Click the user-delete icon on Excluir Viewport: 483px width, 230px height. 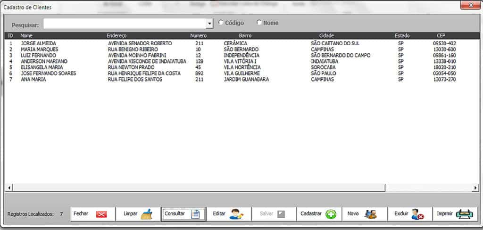[417, 214]
